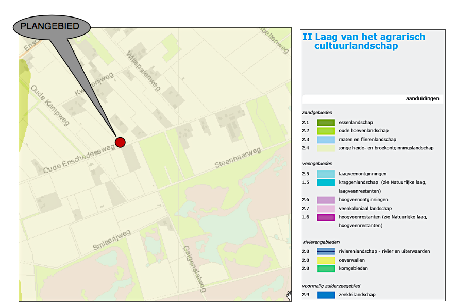Click the 'Wittepalenweg' street label

point(143,71)
